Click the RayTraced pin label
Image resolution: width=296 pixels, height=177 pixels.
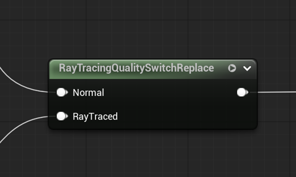95,116
